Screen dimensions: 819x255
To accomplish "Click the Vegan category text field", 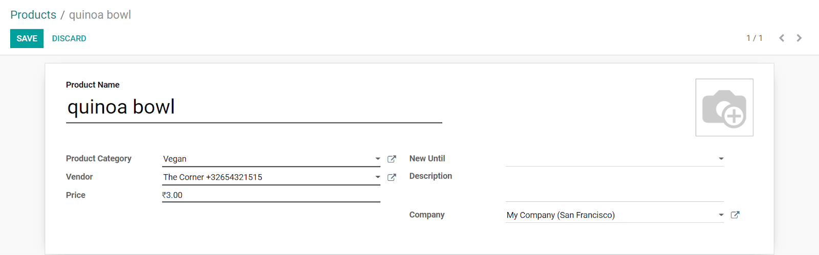I will (267, 159).
